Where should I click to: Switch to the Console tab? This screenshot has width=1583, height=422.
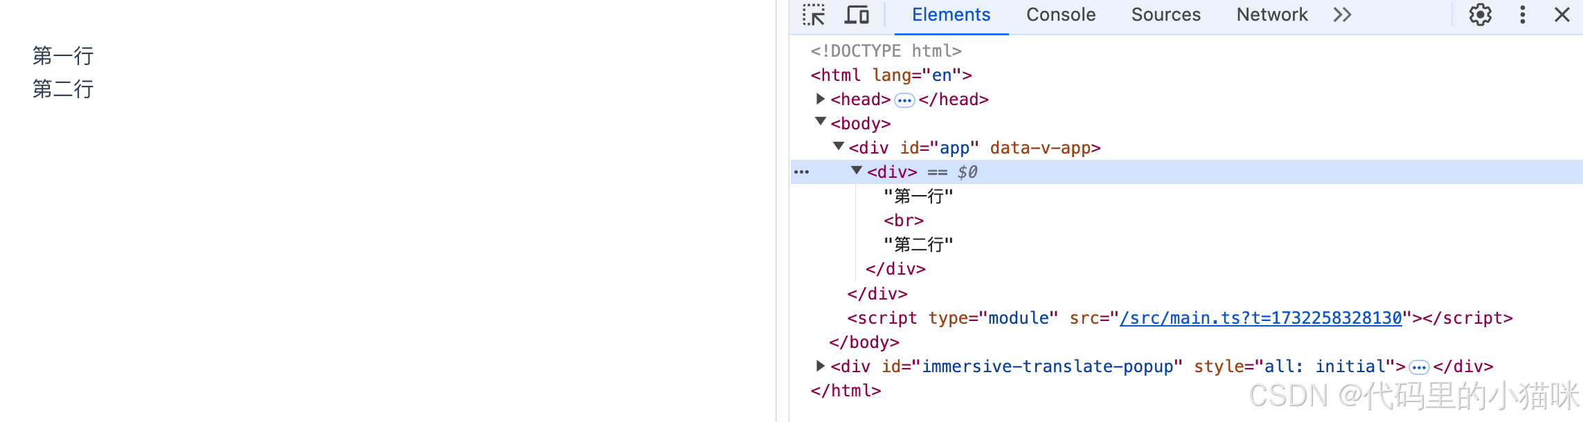coord(1061,15)
